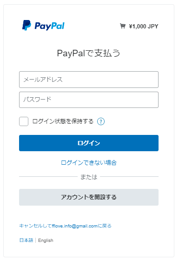Show the ¥1,000 JPY order amount
The image size is (179, 261).
(x=144, y=27)
